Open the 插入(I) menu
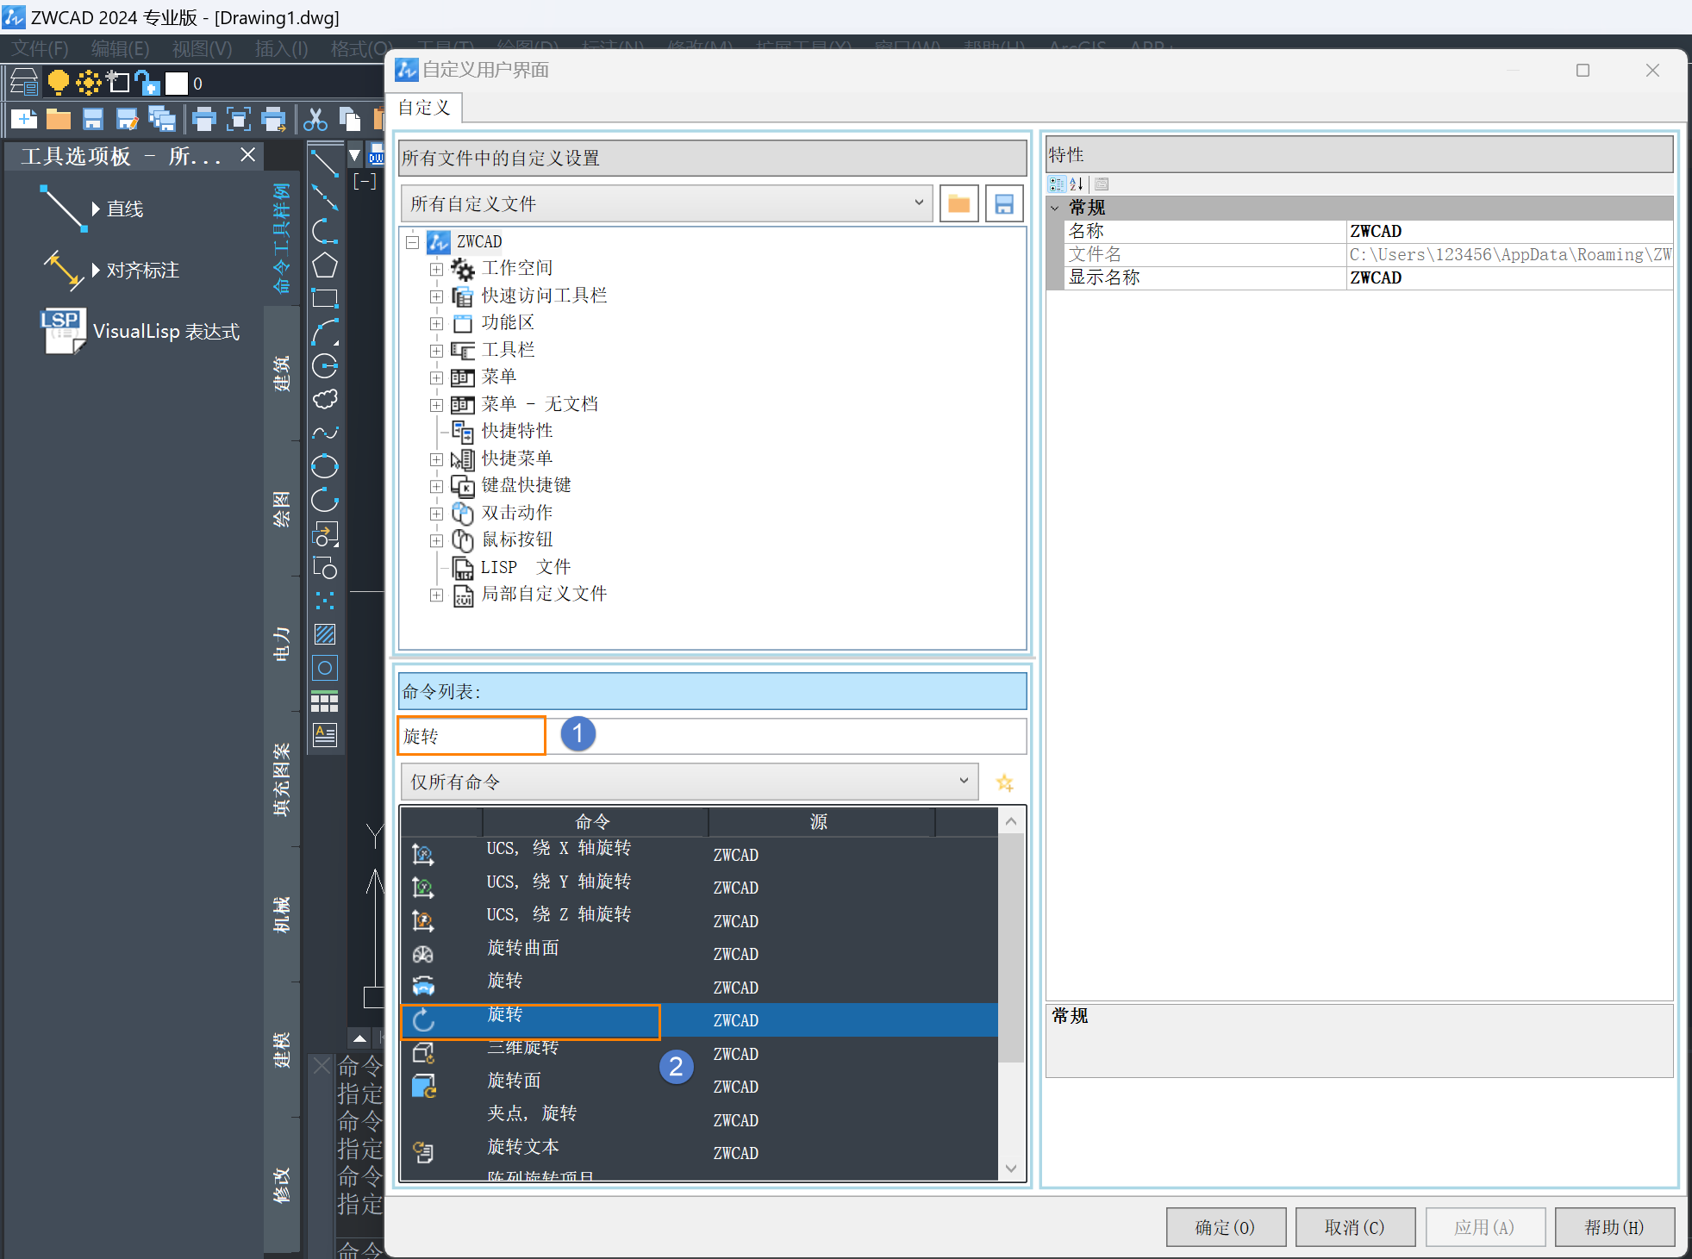This screenshot has height=1259, width=1692. tap(281, 48)
